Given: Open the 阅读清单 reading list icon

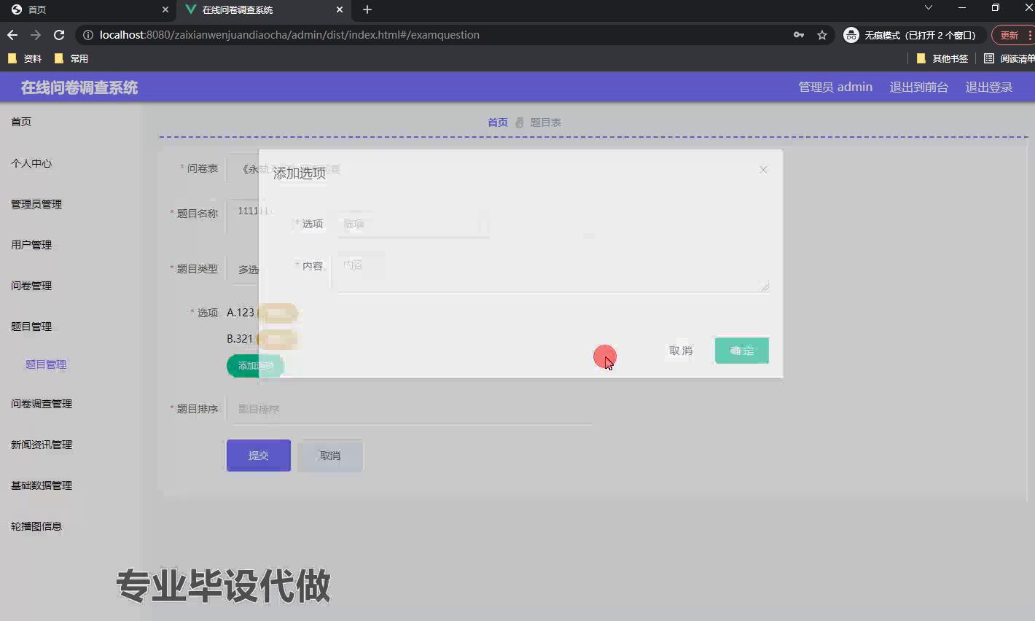Looking at the screenshot, I should (x=989, y=58).
